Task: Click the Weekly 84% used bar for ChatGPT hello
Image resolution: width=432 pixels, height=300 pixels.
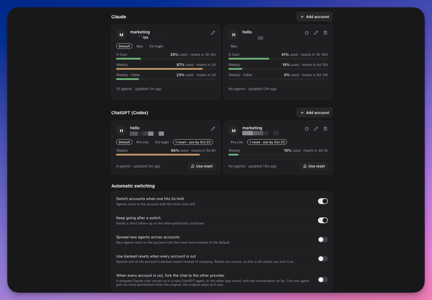Action: point(166,155)
